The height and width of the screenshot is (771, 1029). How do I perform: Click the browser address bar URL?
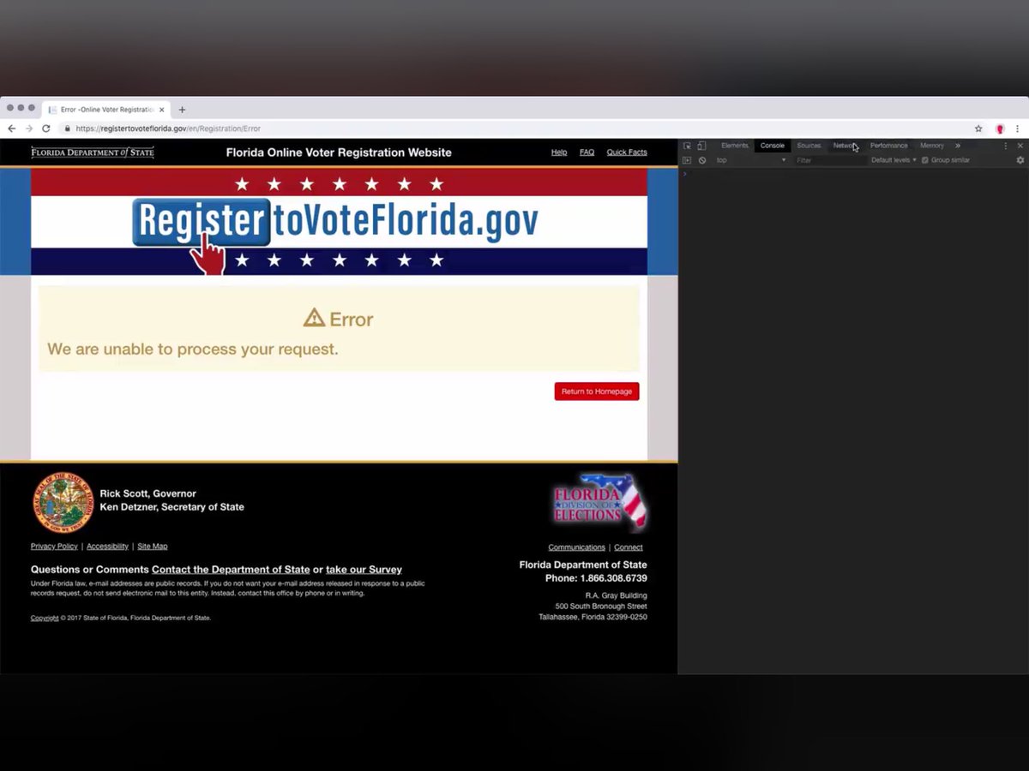168,128
